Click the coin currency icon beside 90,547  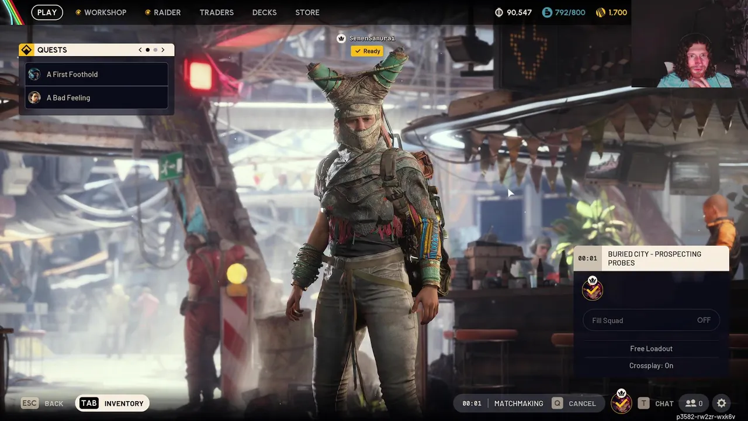coord(498,12)
